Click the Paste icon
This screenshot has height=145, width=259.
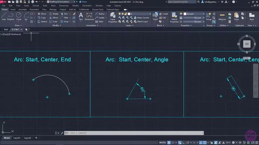(236, 17)
